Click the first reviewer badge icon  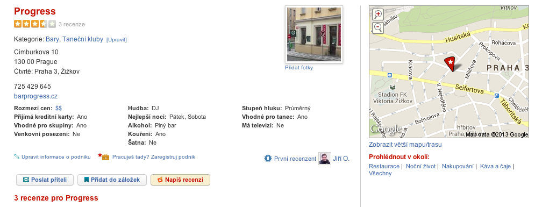tap(268, 159)
